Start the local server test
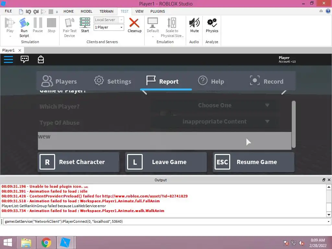This screenshot has width=332, height=249. coord(85,25)
